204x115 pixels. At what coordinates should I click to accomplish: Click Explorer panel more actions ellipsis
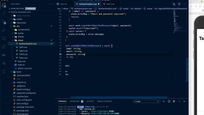pos(51,4)
